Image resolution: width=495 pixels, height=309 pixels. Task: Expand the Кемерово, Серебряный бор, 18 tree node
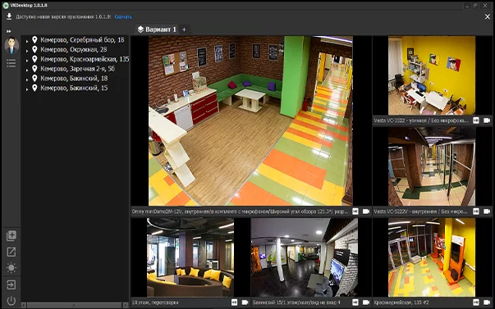click(x=27, y=41)
